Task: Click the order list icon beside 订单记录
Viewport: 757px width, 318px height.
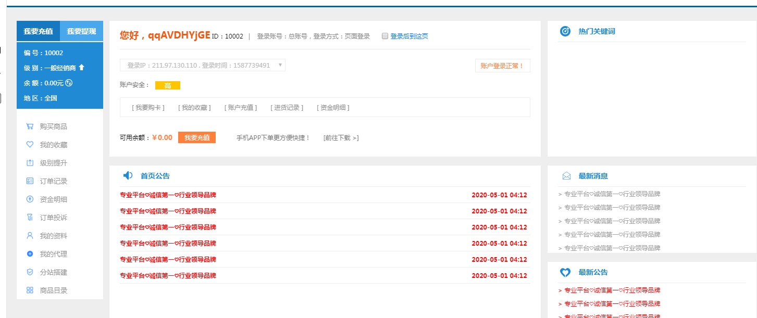Action: [x=30, y=181]
